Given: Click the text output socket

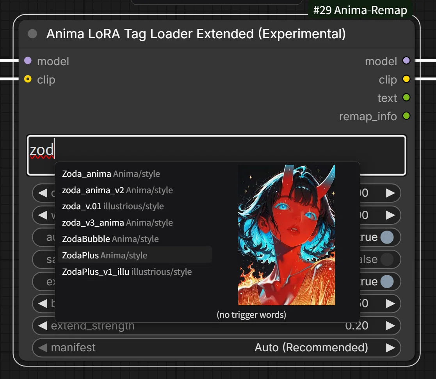Looking at the screenshot, I should [x=406, y=98].
